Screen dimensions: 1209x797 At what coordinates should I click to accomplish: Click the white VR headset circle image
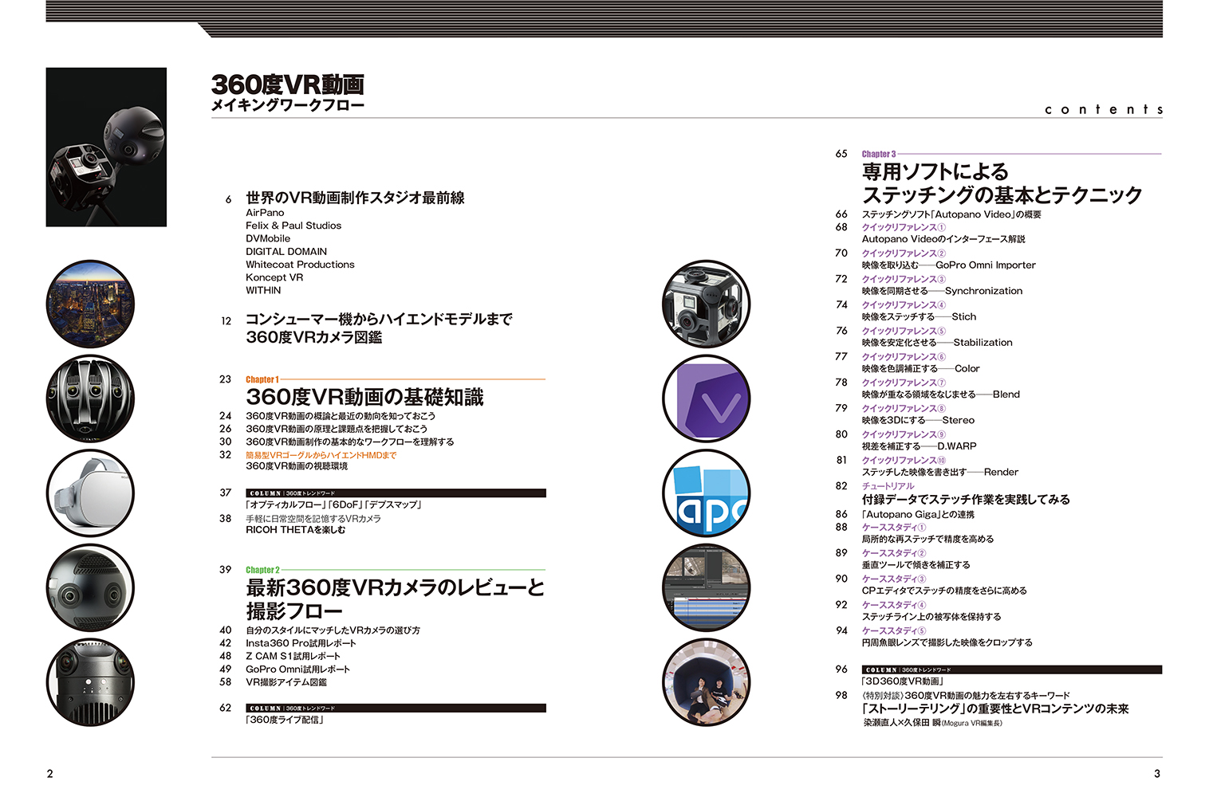90,493
